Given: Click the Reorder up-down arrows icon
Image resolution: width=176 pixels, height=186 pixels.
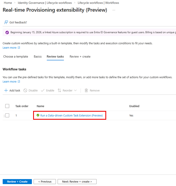Looking at the screenshot, I should click(x=59, y=91).
